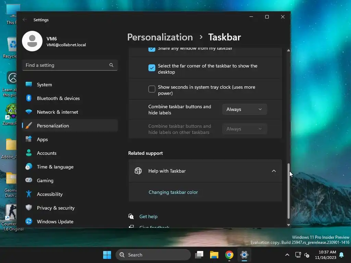Viewport: 351px width, 263px height.
Task: Open Task View from the taskbar
Action: click(199, 255)
